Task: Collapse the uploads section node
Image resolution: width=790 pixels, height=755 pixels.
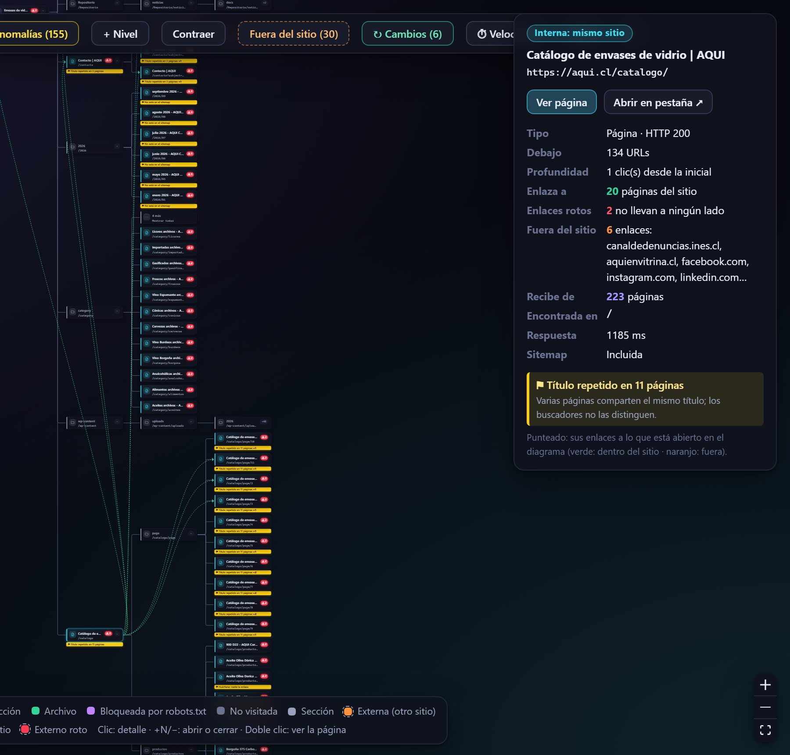Action: tap(191, 421)
